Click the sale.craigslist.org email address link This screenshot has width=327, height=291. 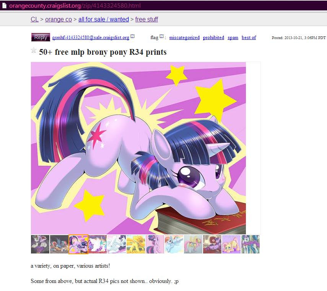pyautogui.click(x=91, y=38)
